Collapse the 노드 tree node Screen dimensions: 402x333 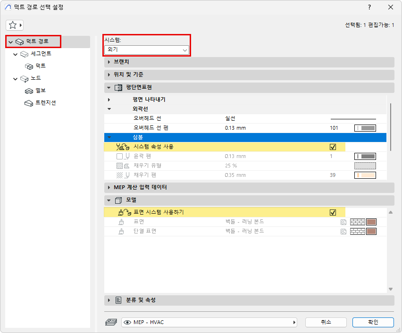16,79
